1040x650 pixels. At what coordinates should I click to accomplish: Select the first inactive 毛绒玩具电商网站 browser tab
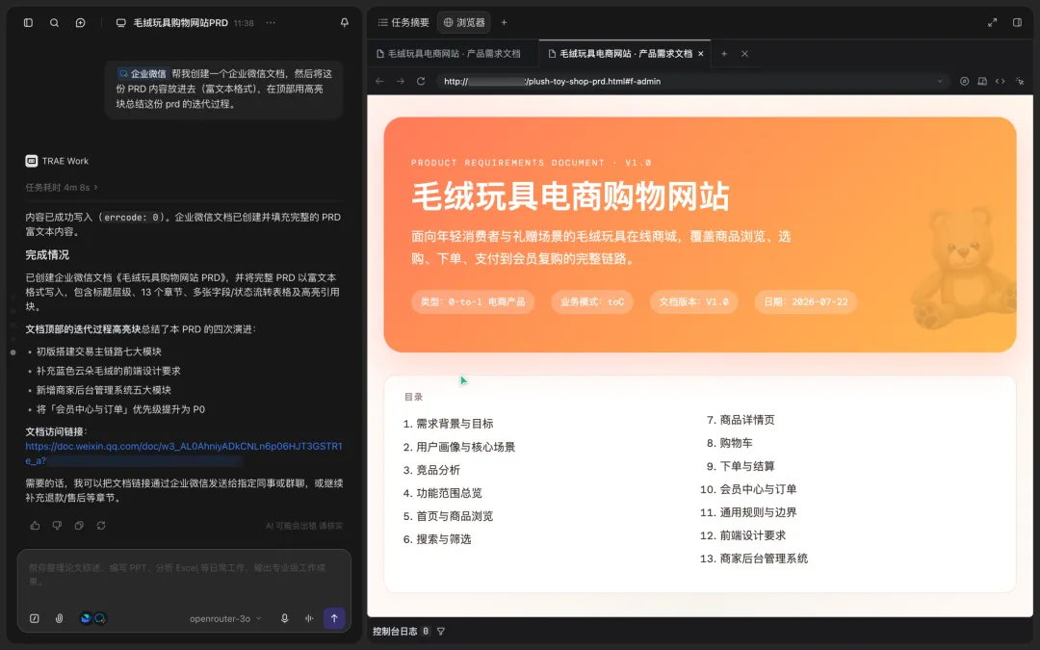(x=449, y=54)
